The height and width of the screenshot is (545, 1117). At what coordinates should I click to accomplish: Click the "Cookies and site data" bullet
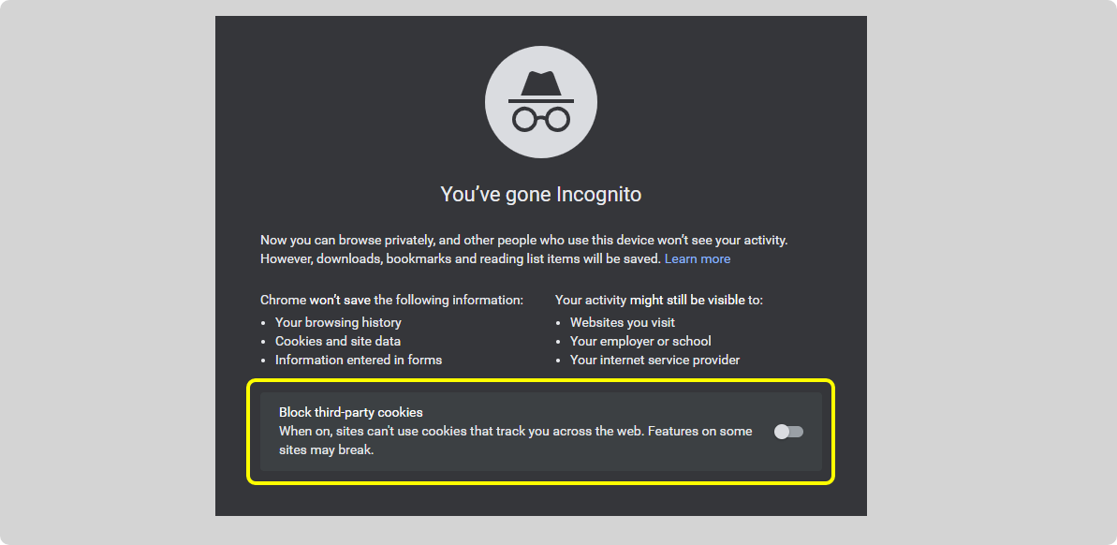point(338,341)
